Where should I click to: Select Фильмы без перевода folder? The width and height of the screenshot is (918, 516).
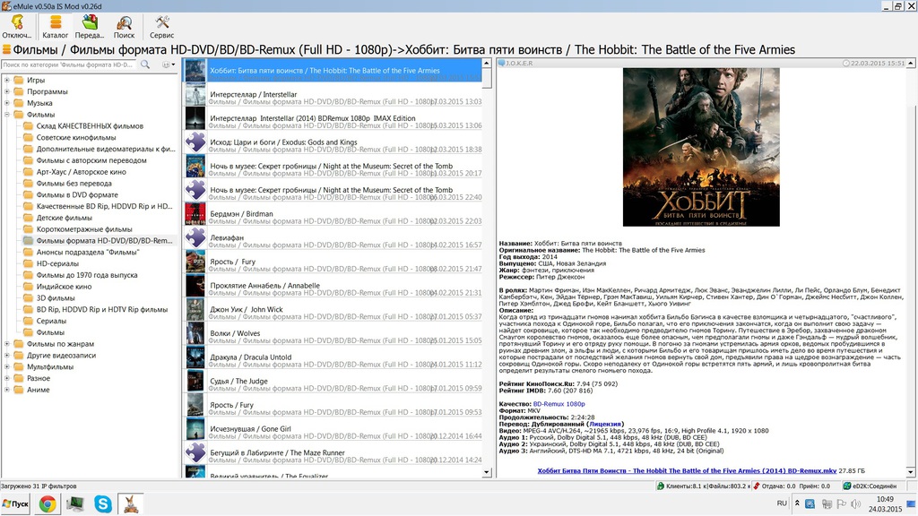tap(74, 183)
